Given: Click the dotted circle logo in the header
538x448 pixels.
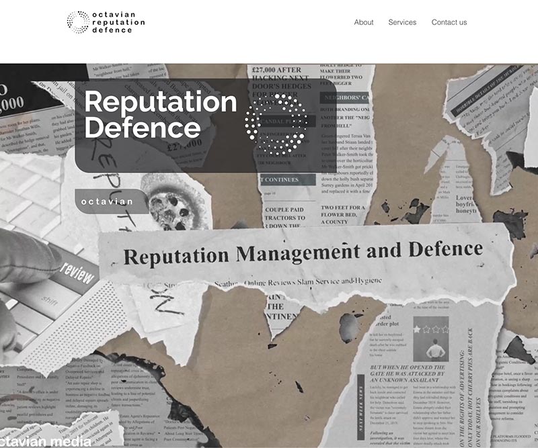Looking at the screenshot, I should point(78,22).
